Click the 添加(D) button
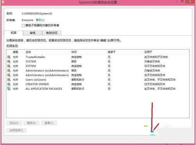Viewport: 196px width, 146px height. pyautogui.click(x=14, y=123)
